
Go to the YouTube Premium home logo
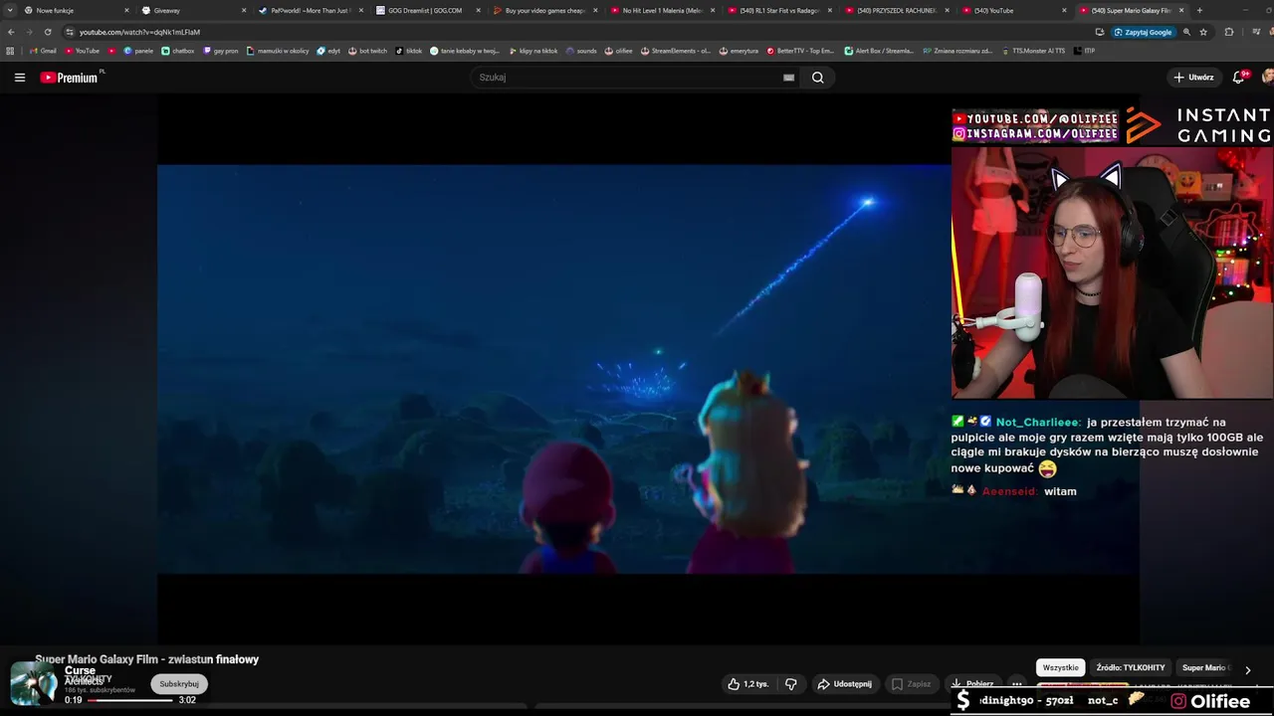click(x=69, y=78)
